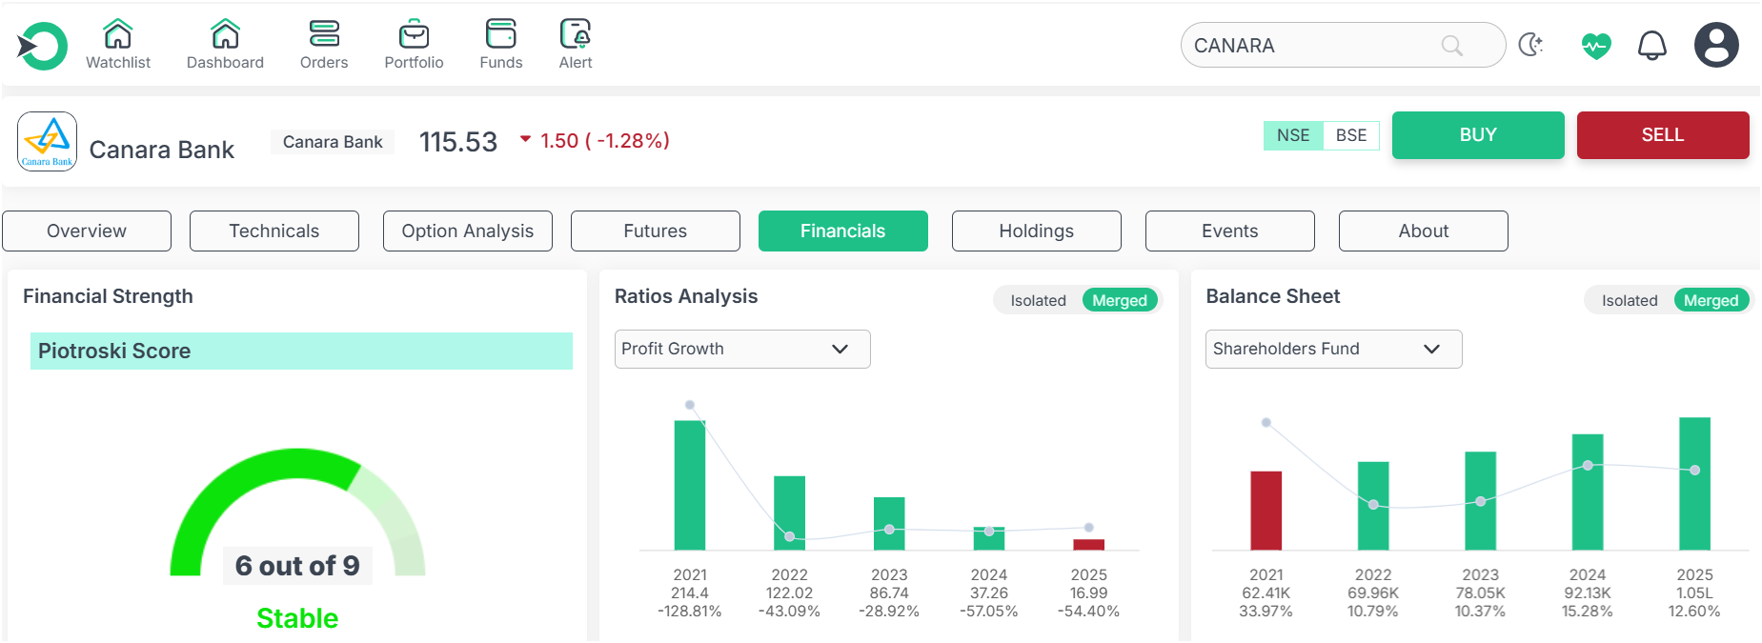This screenshot has height=643, width=1762.
Task: Select Merged in Balance Sheet
Action: coord(1711,300)
